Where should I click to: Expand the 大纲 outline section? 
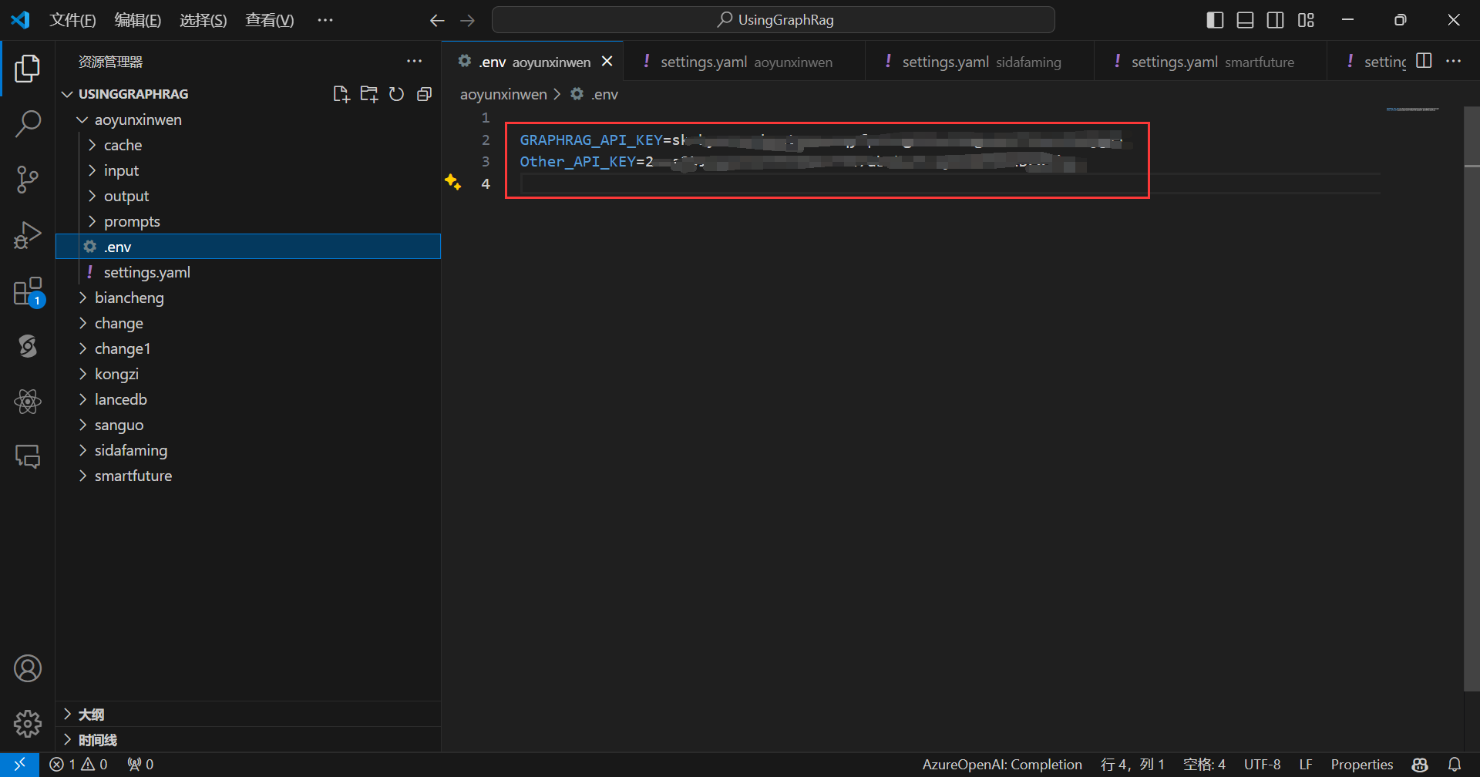[x=247, y=715]
